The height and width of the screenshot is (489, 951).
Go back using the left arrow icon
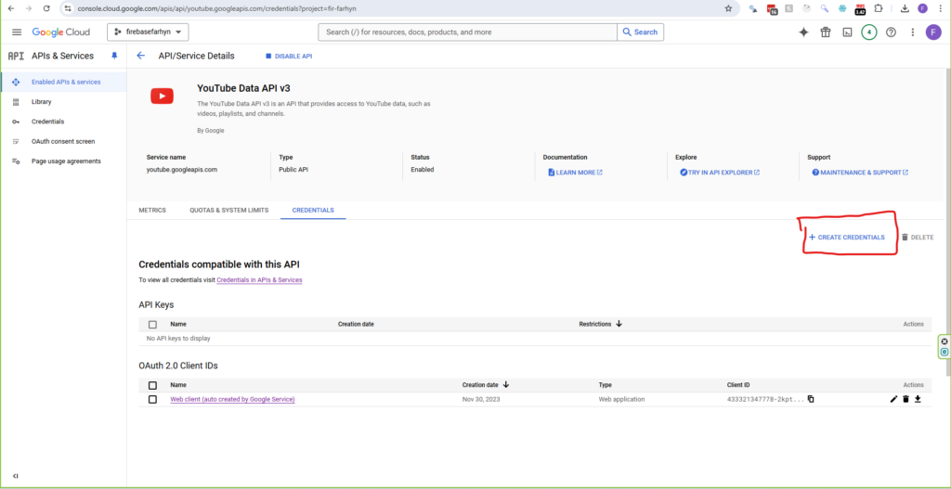coord(141,56)
